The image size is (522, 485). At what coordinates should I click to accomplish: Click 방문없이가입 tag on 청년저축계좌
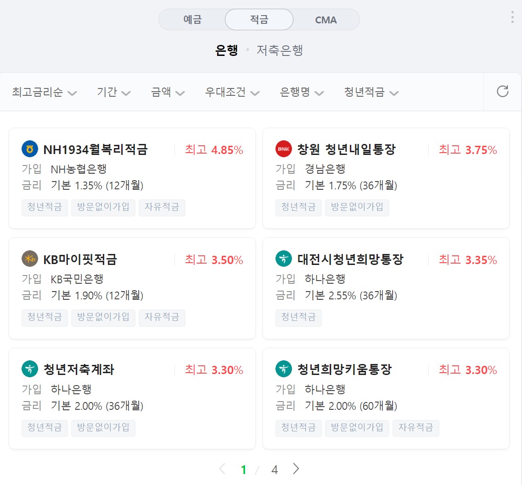[103, 428]
